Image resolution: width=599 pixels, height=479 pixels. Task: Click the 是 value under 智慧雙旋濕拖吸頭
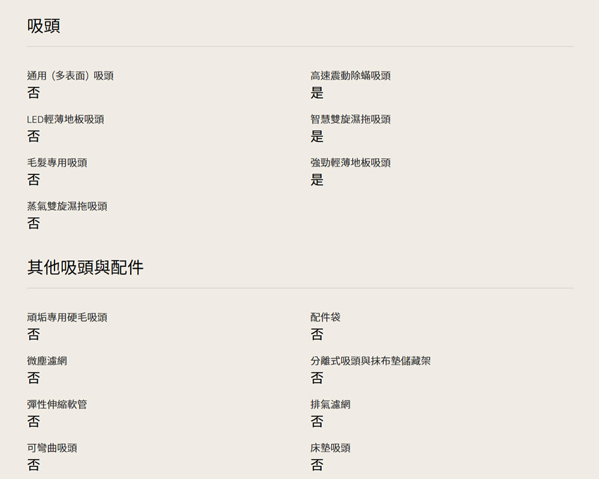[x=317, y=137]
